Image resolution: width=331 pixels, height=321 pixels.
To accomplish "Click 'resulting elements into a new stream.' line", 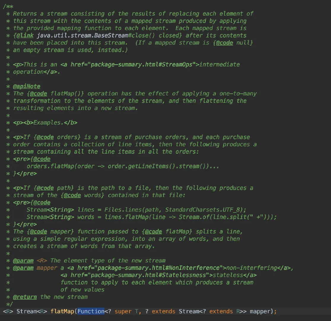I will [x=75, y=108].
